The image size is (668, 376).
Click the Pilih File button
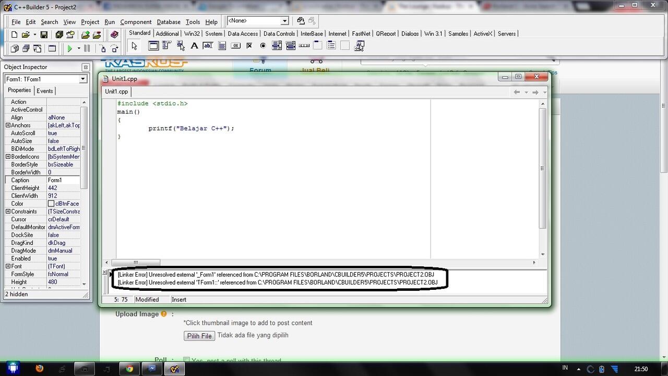coord(199,336)
